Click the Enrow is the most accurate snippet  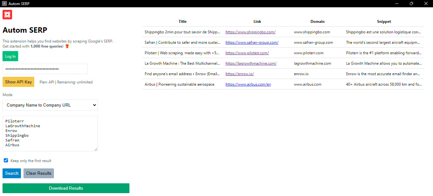(384, 74)
